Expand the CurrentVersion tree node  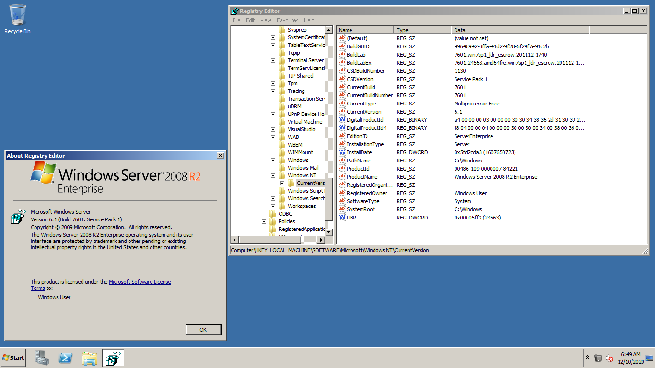pos(282,183)
